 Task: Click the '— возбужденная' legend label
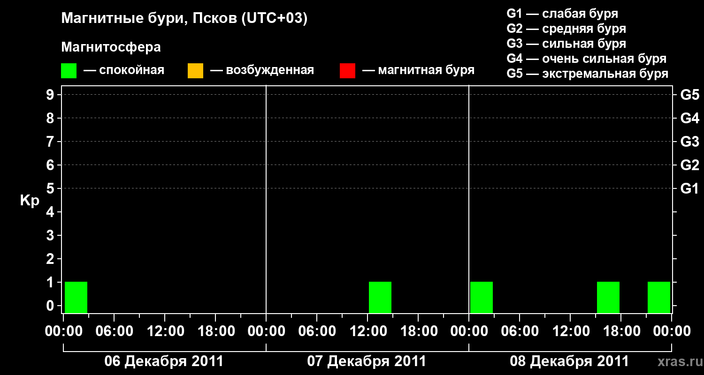tap(262, 70)
